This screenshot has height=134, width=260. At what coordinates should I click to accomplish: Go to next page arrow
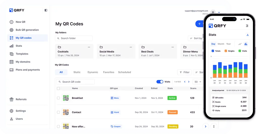click(189, 82)
